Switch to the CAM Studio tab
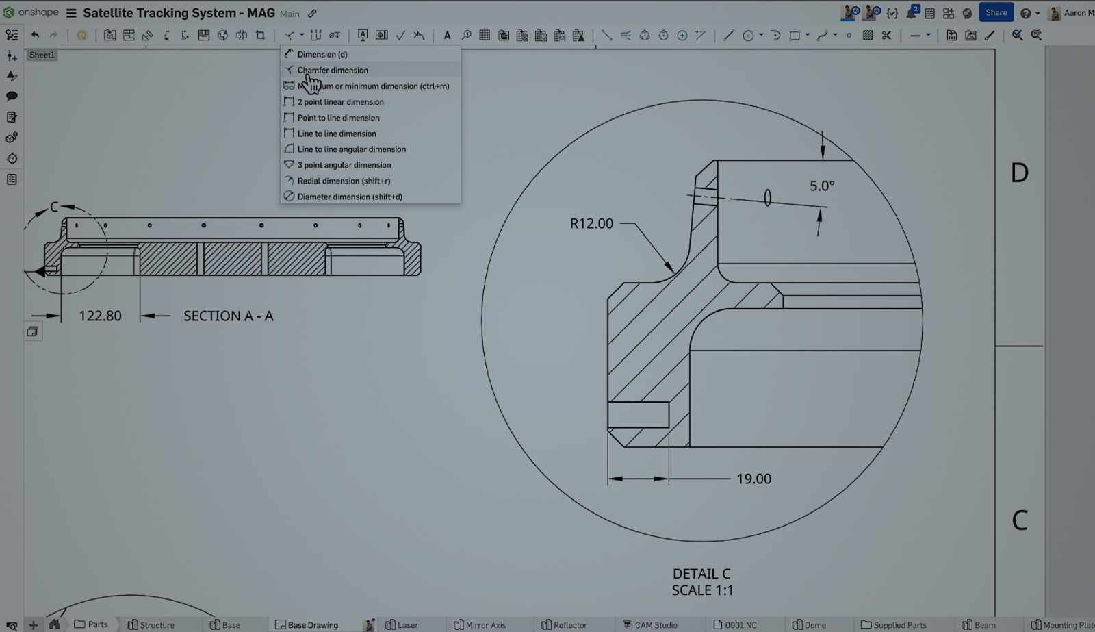1095x632 pixels. click(656, 624)
